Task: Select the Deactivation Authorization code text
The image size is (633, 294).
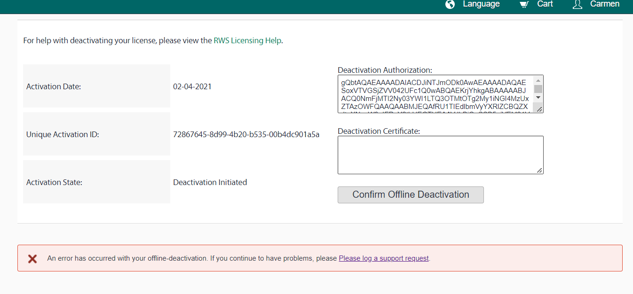Action: (x=435, y=93)
